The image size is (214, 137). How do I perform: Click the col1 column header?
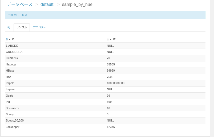click(x=12, y=39)
